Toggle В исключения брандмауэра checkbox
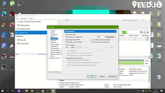The width and height of the screenshot is (165, 93). [92, 42]
